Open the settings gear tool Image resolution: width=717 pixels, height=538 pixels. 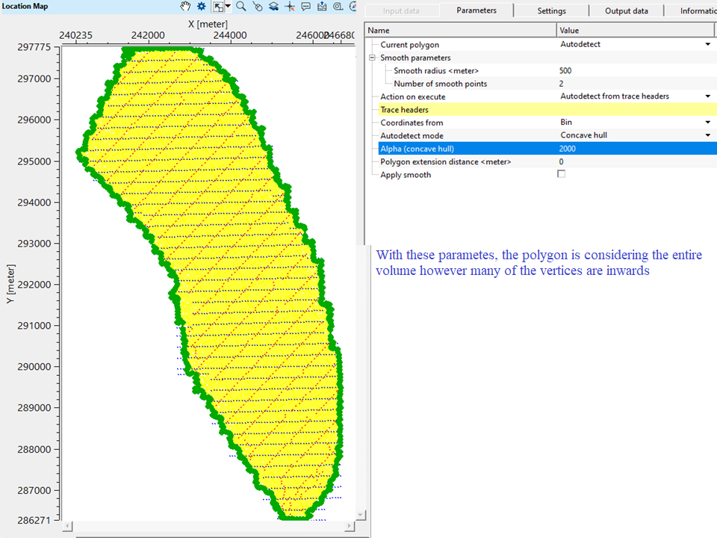click(x=202, y=7)
